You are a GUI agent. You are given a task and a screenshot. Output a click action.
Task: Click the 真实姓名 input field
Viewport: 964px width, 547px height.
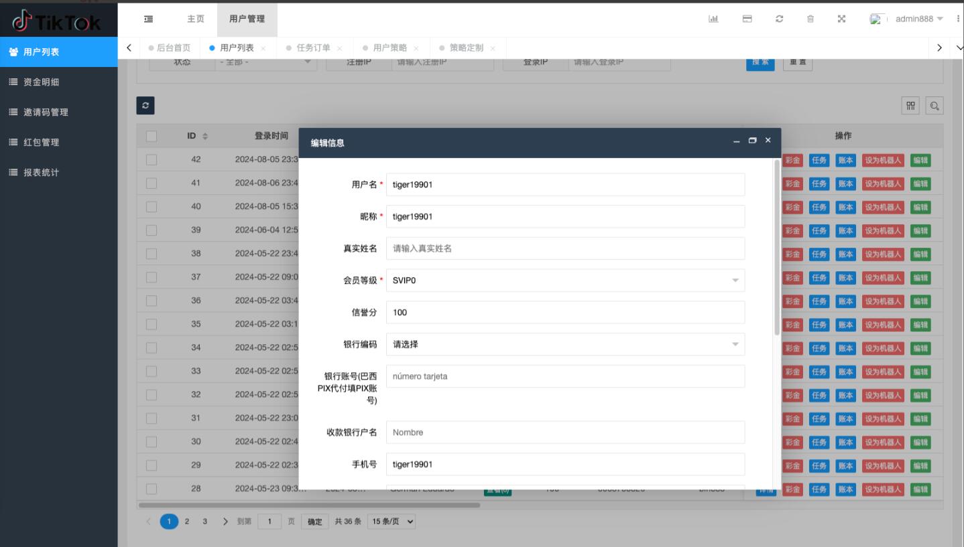pyautogui.click(x=565, y=248)
